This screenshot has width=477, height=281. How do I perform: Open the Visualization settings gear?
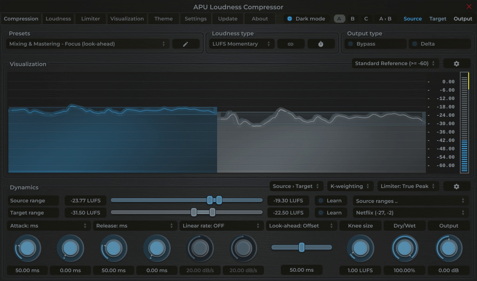point(457,63)
